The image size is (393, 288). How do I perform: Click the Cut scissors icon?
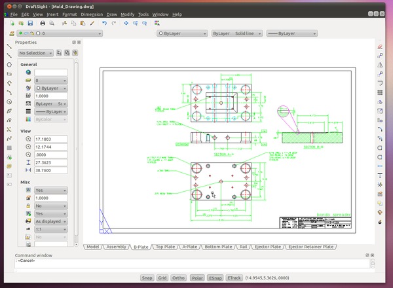(65, 23)
